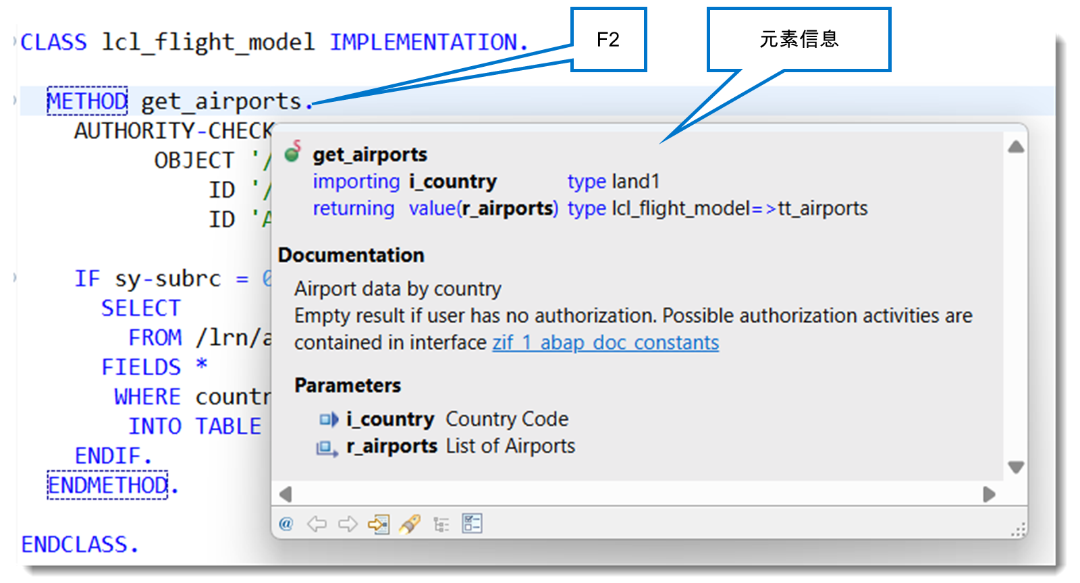Toggle the checklist options icon in popup toolbar
Image resolution: width=1080 pixels, height=583 pixels.
472,524
